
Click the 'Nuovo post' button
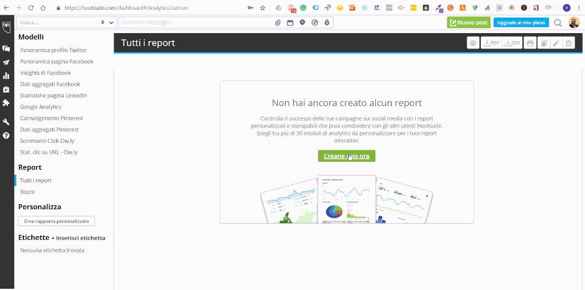(x=468, y=23)
